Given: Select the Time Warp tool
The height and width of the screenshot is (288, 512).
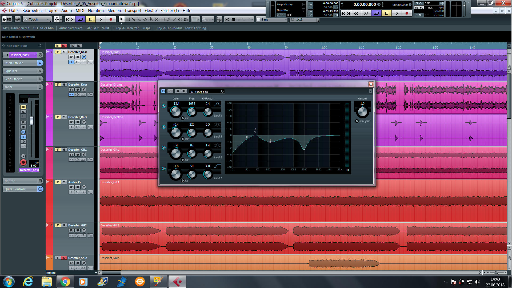Looking at the screenshot, I should click(163, 19).
